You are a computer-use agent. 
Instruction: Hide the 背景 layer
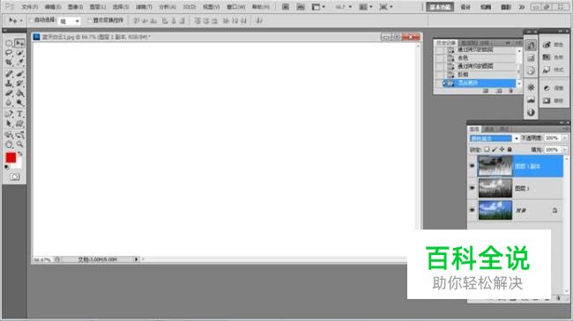pyautogui.click(x=472, y=210)
